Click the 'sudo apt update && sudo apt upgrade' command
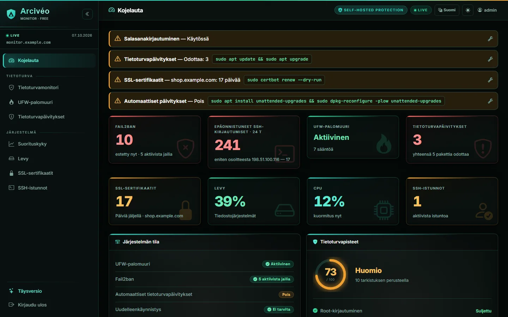The width and height of the screenshot is (508, 317). (x=262, y=59)
